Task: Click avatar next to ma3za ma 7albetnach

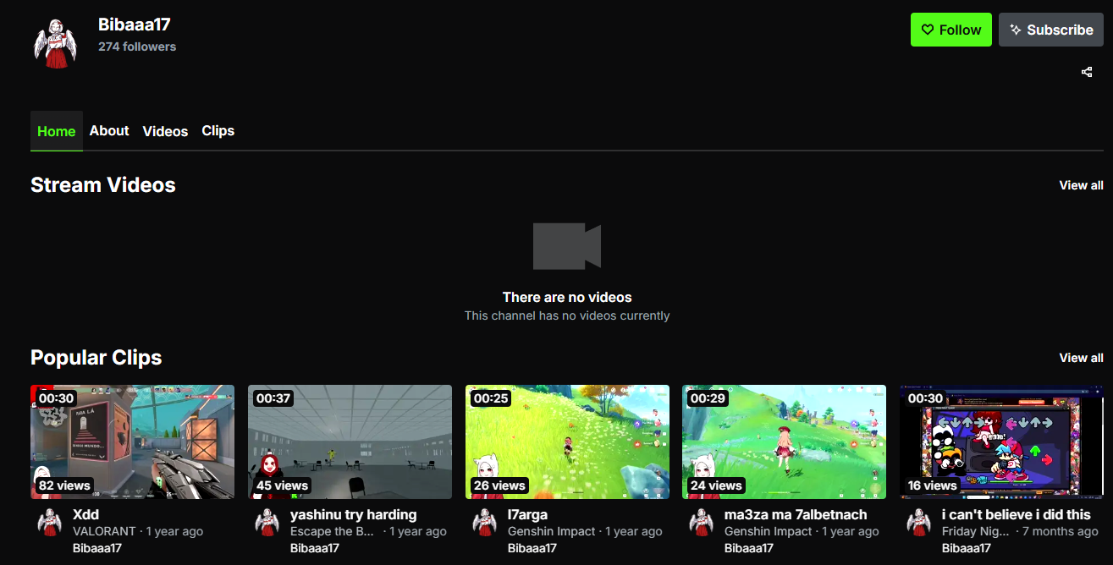Action: (x=702, y=523)
